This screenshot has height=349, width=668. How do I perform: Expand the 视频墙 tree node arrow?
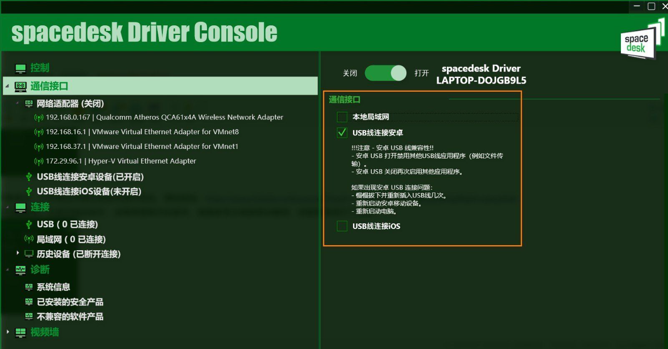[x=7, y=332]
